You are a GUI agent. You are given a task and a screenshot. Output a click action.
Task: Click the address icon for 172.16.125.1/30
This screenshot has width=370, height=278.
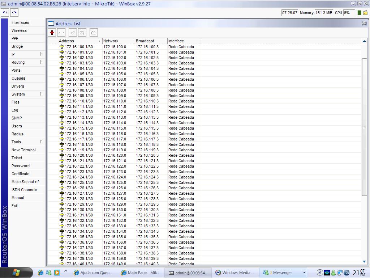coord(62,182)
